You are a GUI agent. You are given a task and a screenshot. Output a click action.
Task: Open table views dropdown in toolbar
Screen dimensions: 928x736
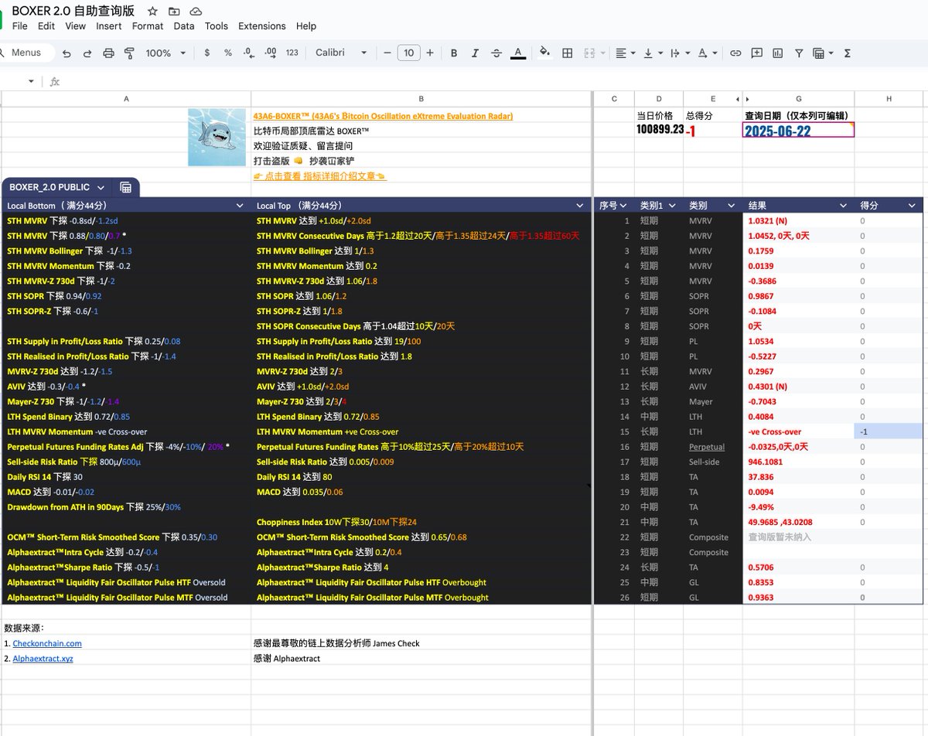coord(823,53)
